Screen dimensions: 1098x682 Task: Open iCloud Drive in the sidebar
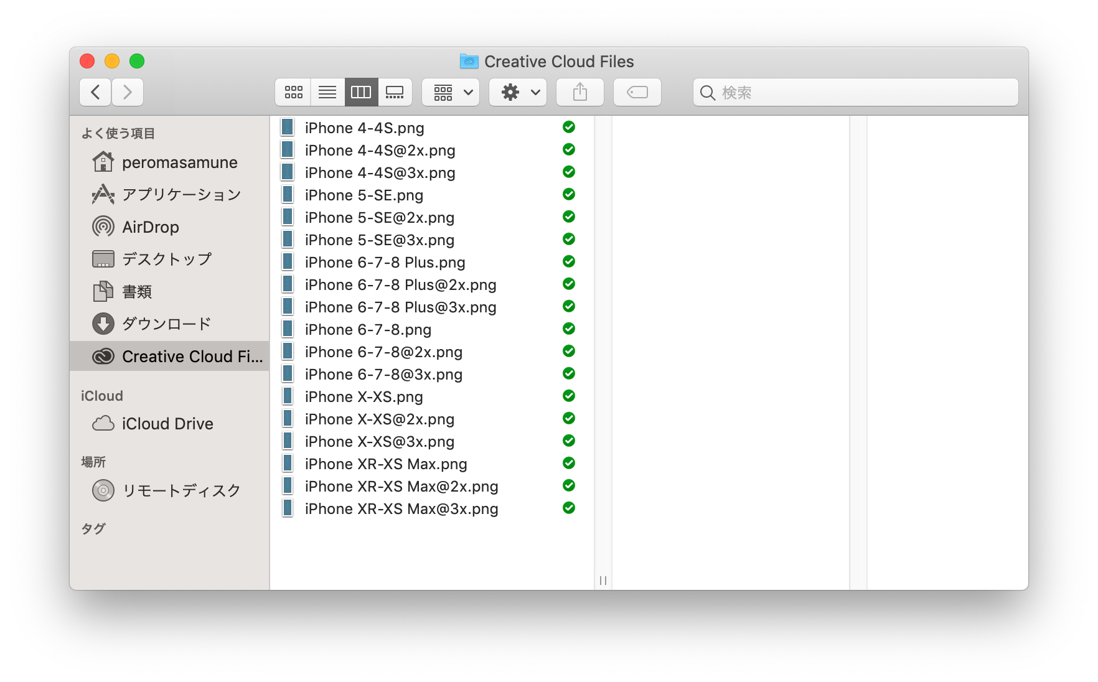(169, 424)
